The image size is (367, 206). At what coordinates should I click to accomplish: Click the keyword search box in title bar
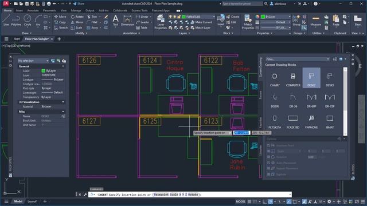click(242, 4)
